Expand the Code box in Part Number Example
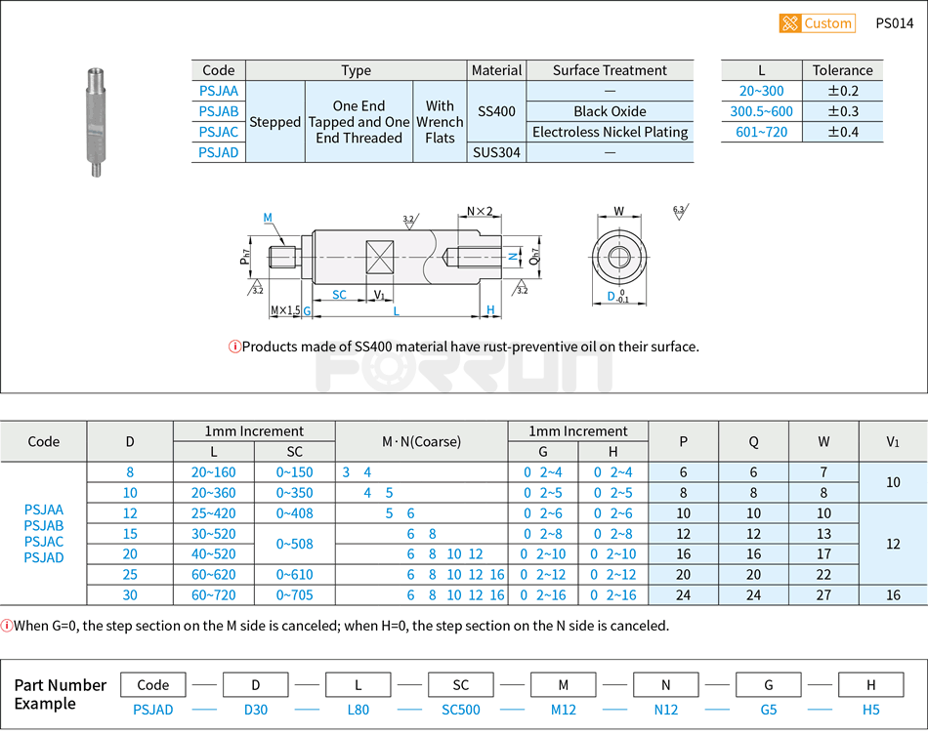 pyautogui.click(x=152, y=684)
